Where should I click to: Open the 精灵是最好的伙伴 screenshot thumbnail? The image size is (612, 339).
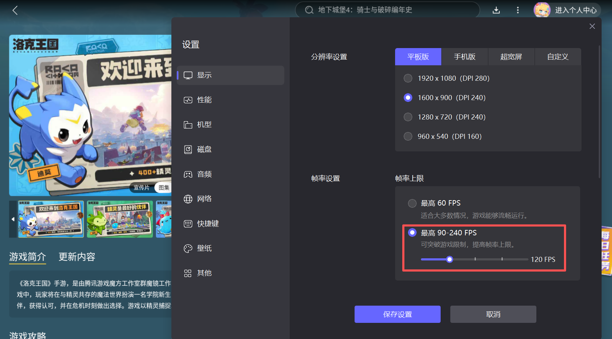(120, 219)
